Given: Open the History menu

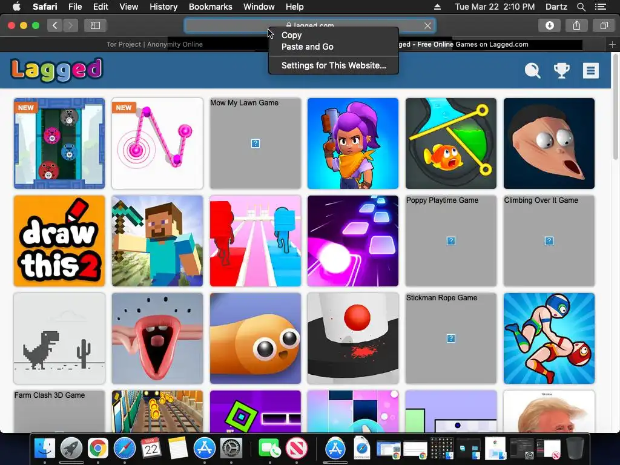Looking at the screenshot, I should pos(163,7).
